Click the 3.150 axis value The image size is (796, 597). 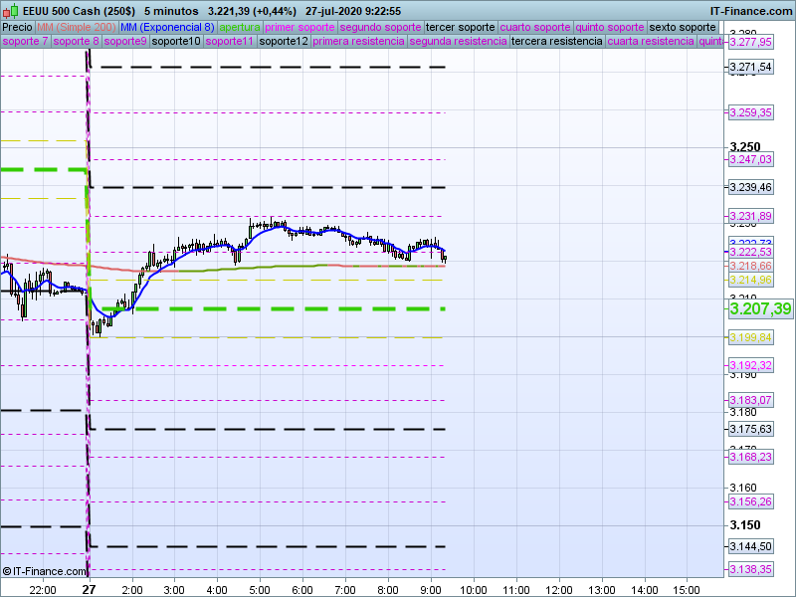pyautogui.click(x=744, y=525)
